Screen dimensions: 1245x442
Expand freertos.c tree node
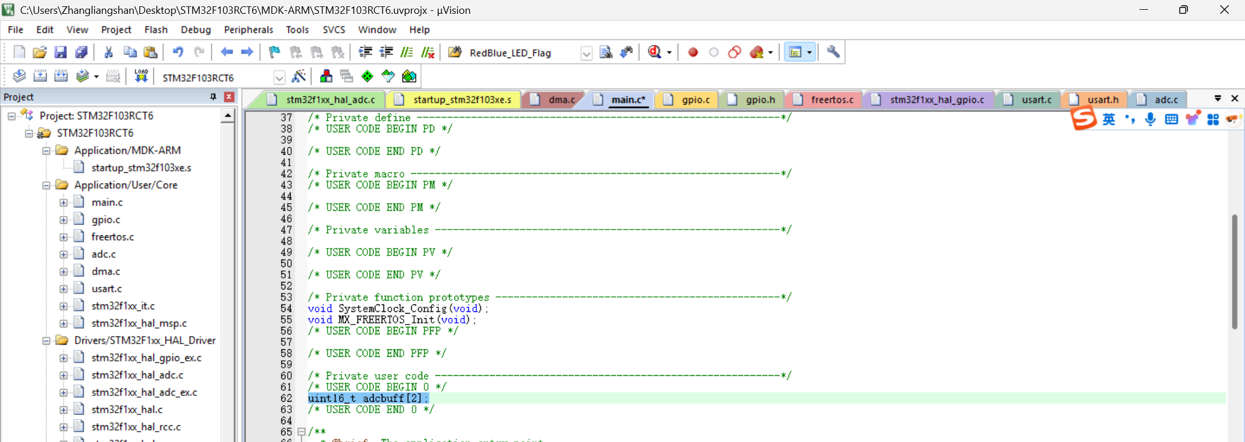63,237
